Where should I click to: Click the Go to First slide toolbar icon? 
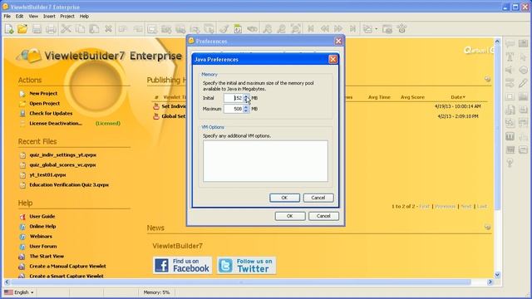click(x=310, y=29)
